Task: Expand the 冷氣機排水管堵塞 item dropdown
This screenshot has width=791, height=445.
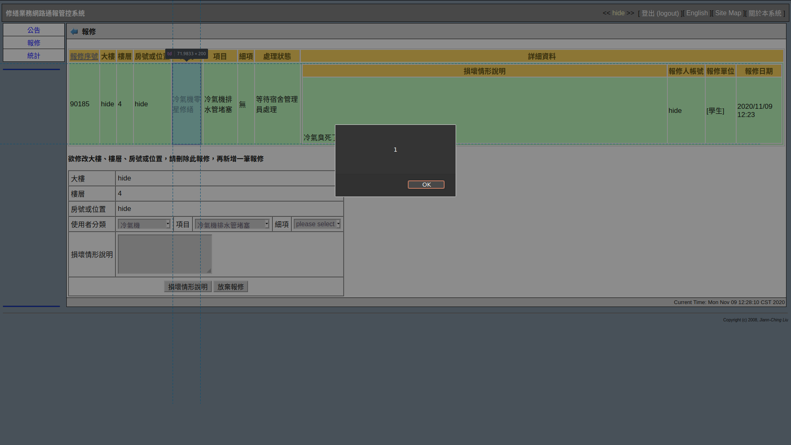Action: [x=232, y=224]
